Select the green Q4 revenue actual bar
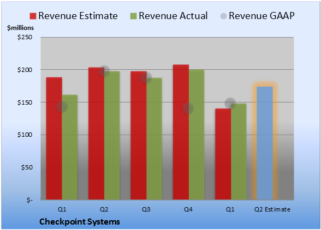The height and width of the screenshot is (230, 321). click(x=197, y=135)
